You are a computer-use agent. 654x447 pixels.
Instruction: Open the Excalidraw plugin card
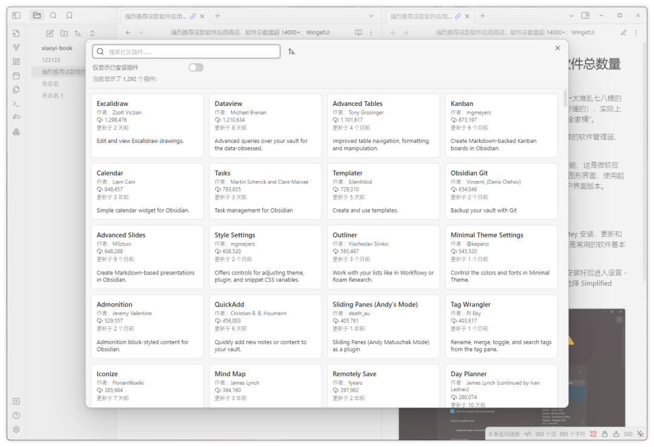point(147,125)
